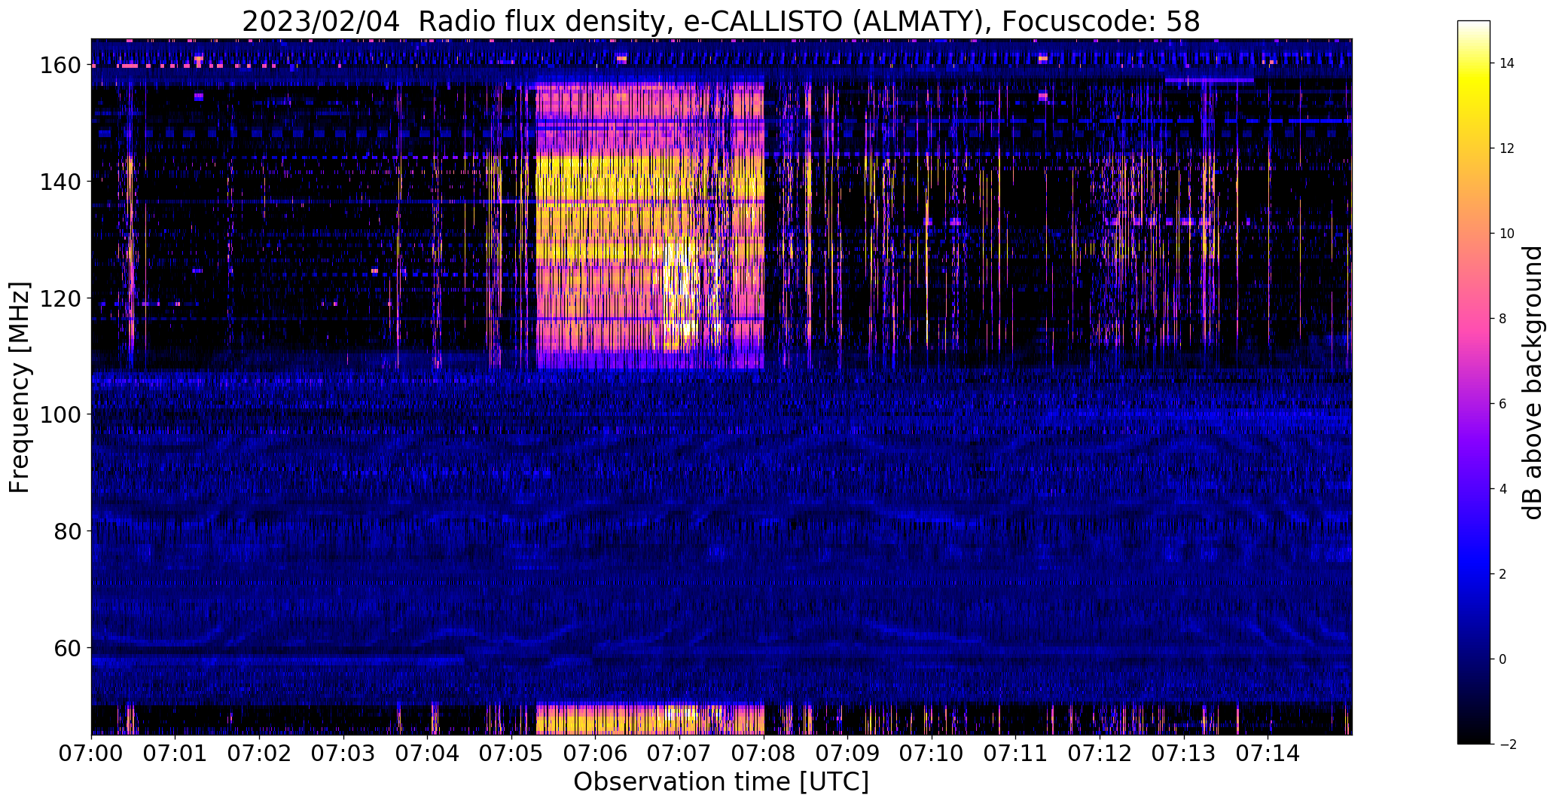Click the 07:13 time tick label
The height and width of the screenshot is (804, 1556).
tap(1185, 753)
